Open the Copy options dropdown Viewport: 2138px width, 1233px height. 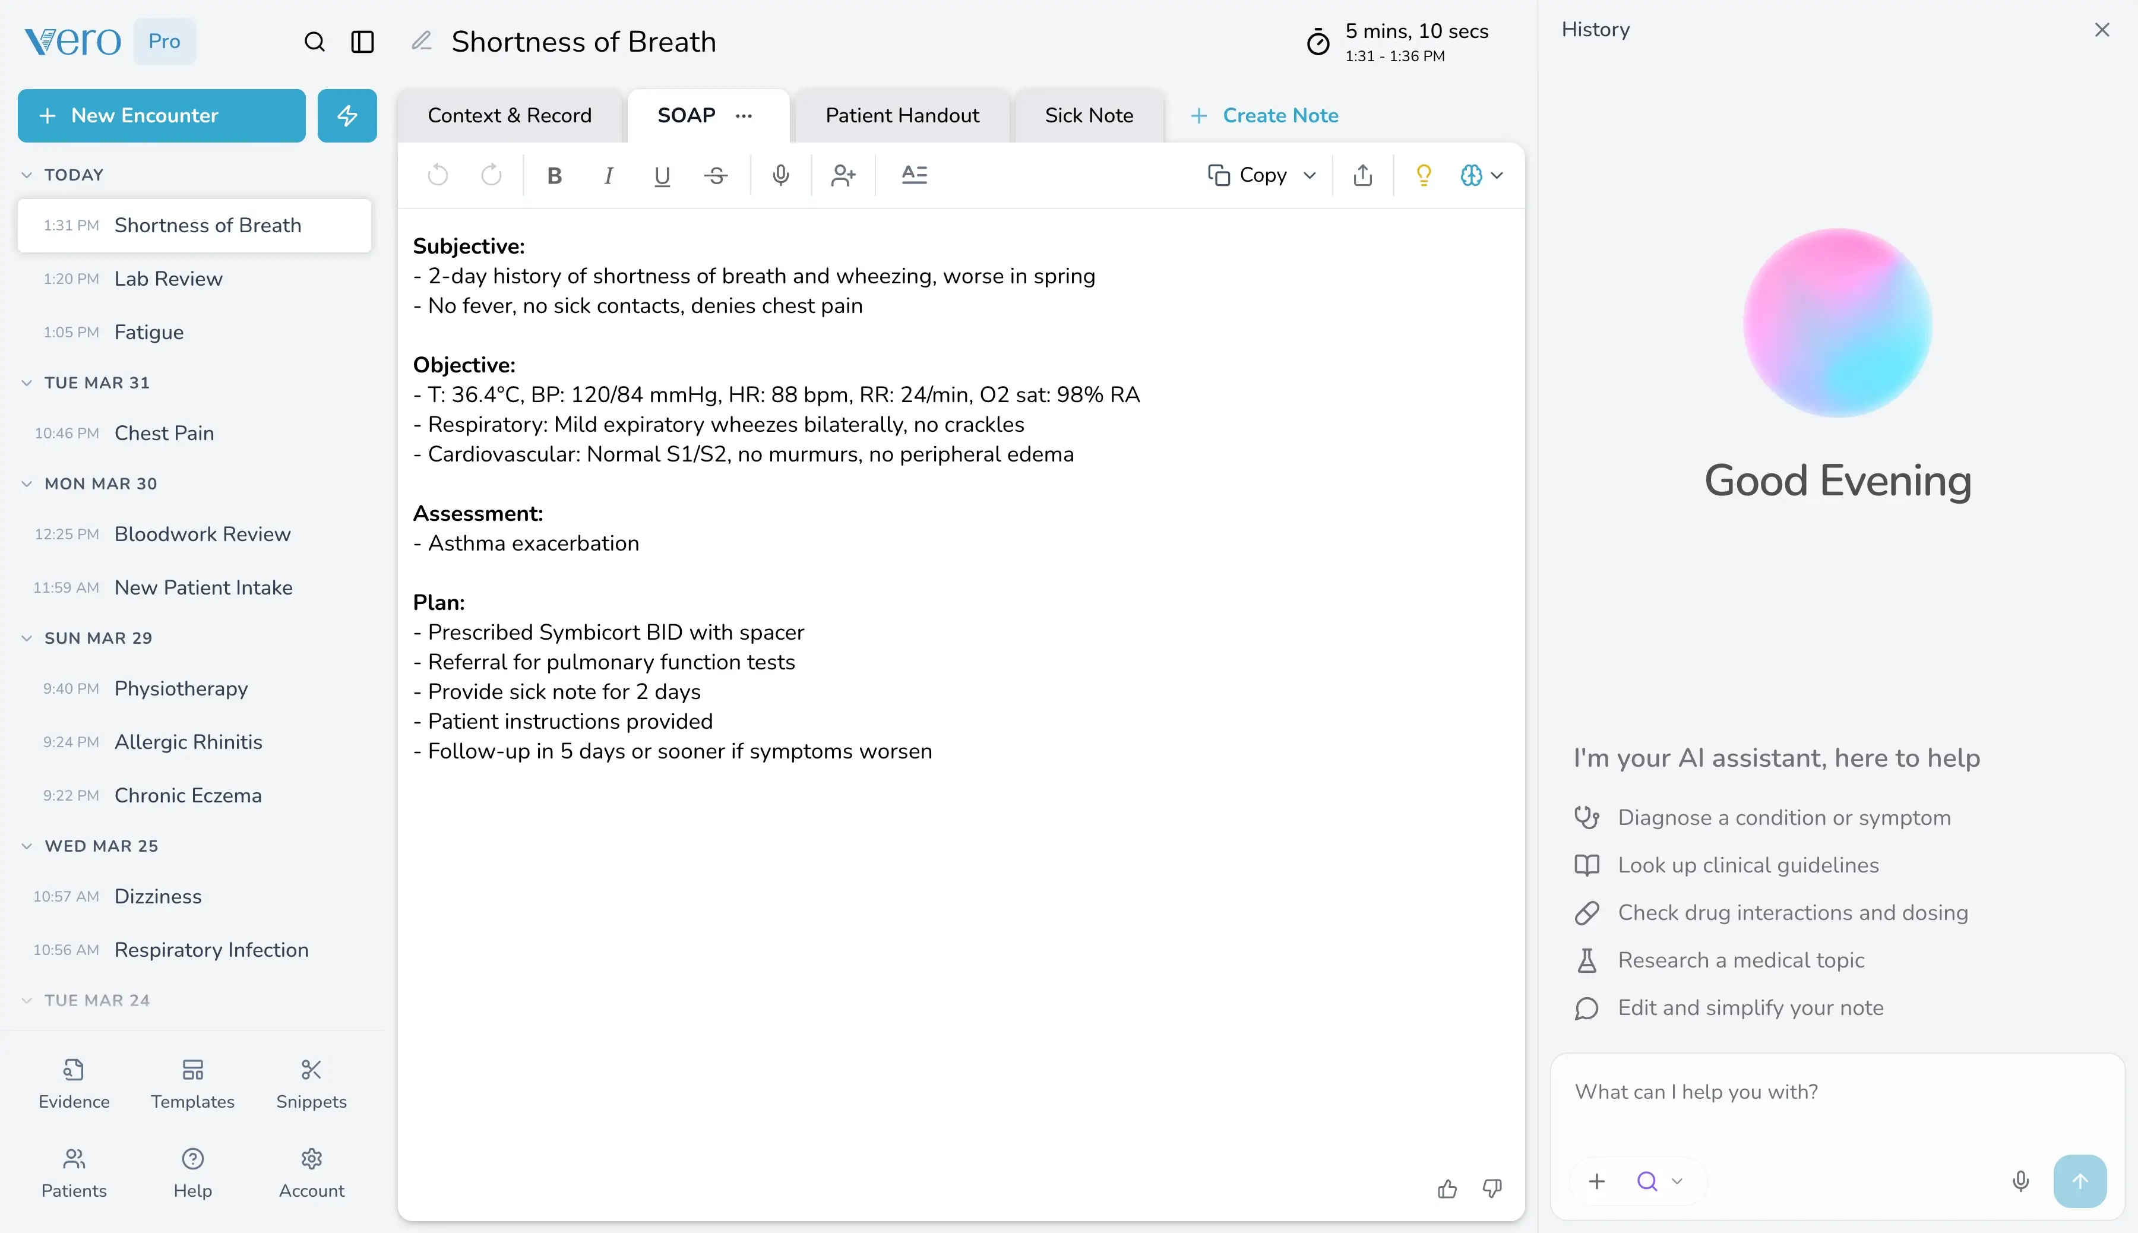tap(1311, 175)
